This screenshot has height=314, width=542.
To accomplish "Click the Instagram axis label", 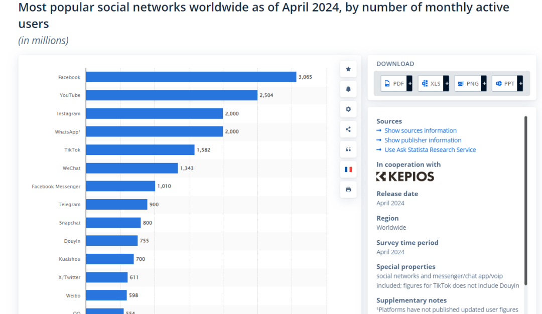I will pyautogui.click(x=68, y=114).
